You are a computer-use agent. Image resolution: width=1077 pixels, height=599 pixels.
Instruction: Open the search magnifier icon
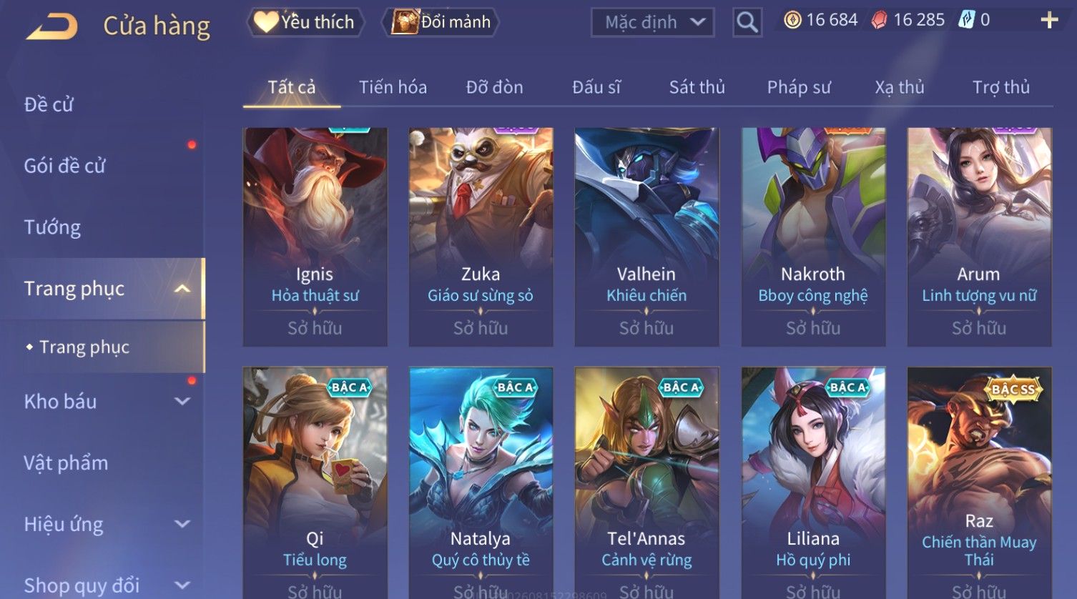[747, 22]
